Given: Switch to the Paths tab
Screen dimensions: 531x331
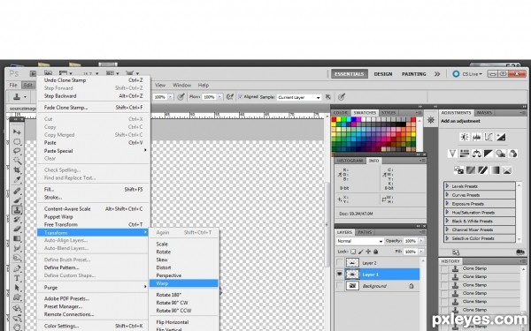Looking at the screenshot, I should (365, 232).
